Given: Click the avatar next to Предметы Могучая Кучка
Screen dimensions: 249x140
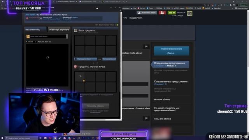Looking at the screenshot, I should 75,66.
